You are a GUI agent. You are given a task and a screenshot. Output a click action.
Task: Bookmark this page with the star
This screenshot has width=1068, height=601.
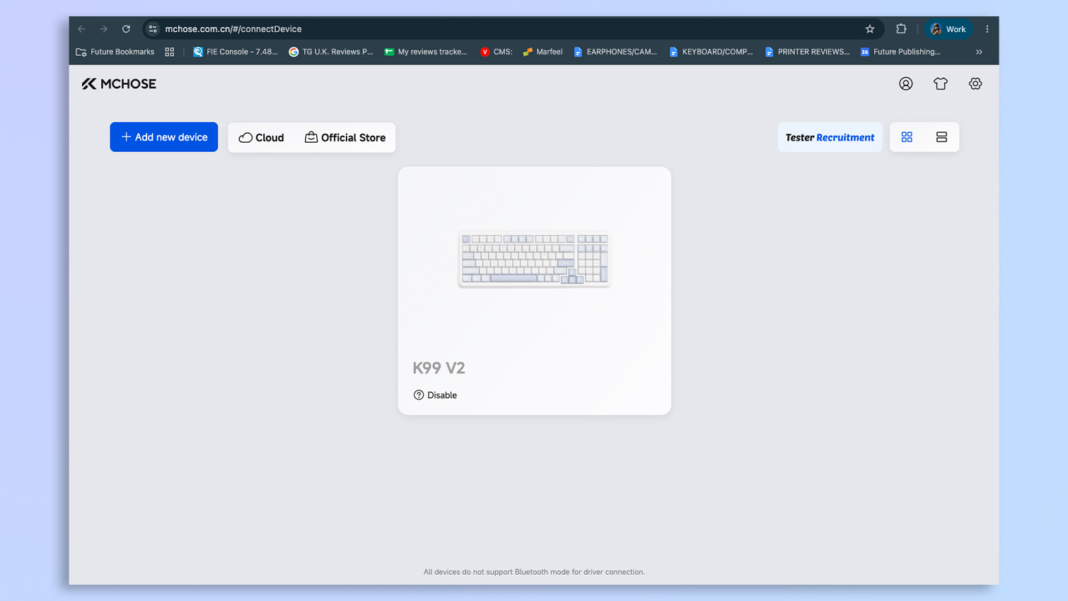(x=870, y=29)
